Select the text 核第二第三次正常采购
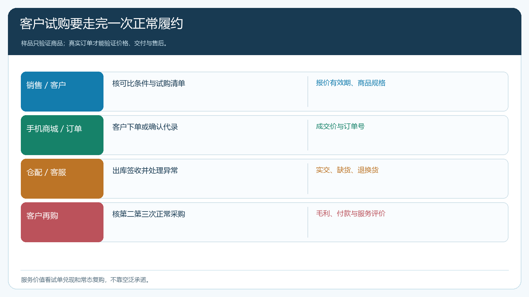This screenshot has height=297, width=529. pyautogui.click(x=149, y=214)
